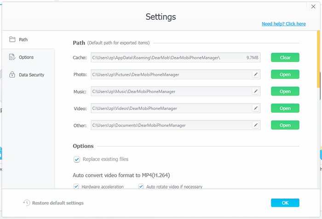Click the pencil edit icon for Video path

tap(256, 108)
